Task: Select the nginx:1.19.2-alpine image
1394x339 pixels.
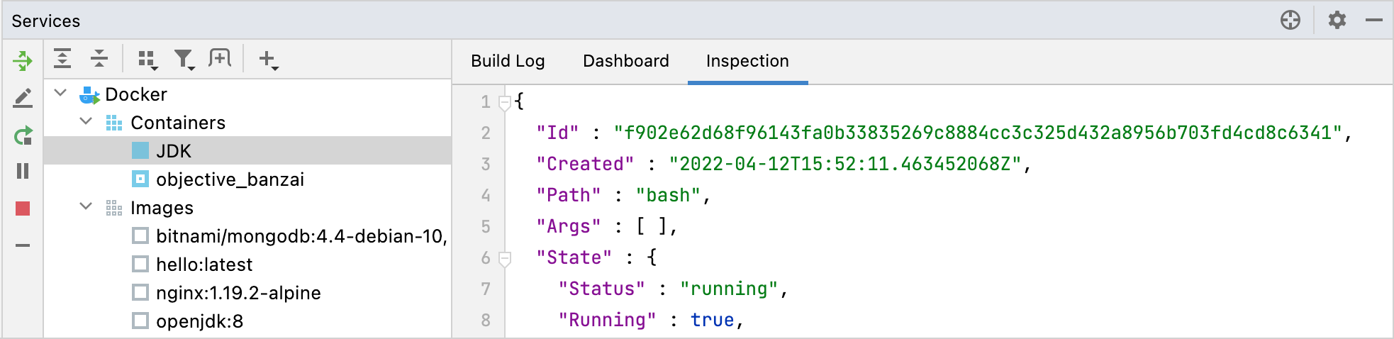Action: coord(238,293)
